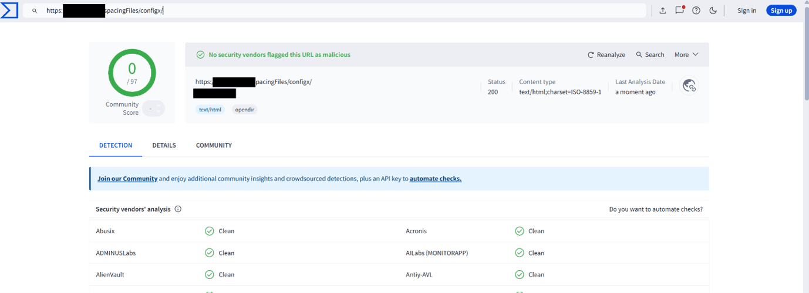Expand the More dropdown
The height and width of the screenshot is (293, 809).
[686, 54]
